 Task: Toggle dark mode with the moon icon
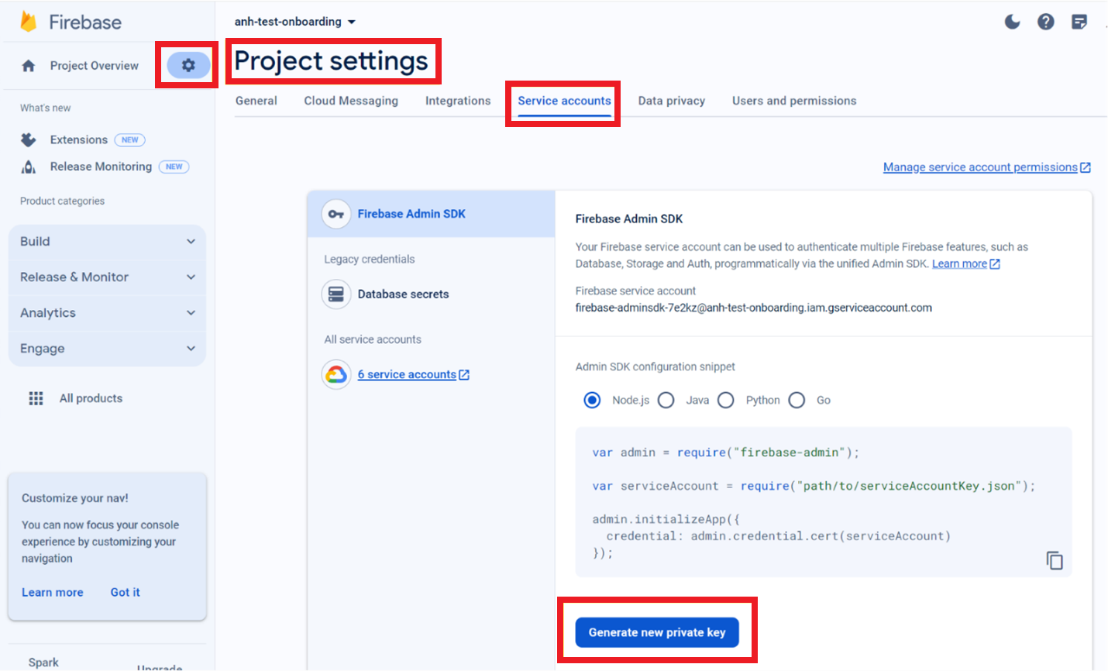tap(1012, 22)
